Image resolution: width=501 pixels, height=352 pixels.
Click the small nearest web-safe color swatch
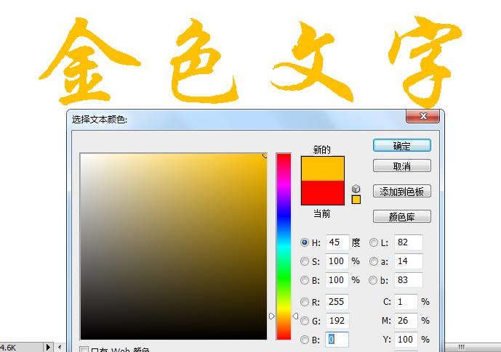[x=356, y=200]
